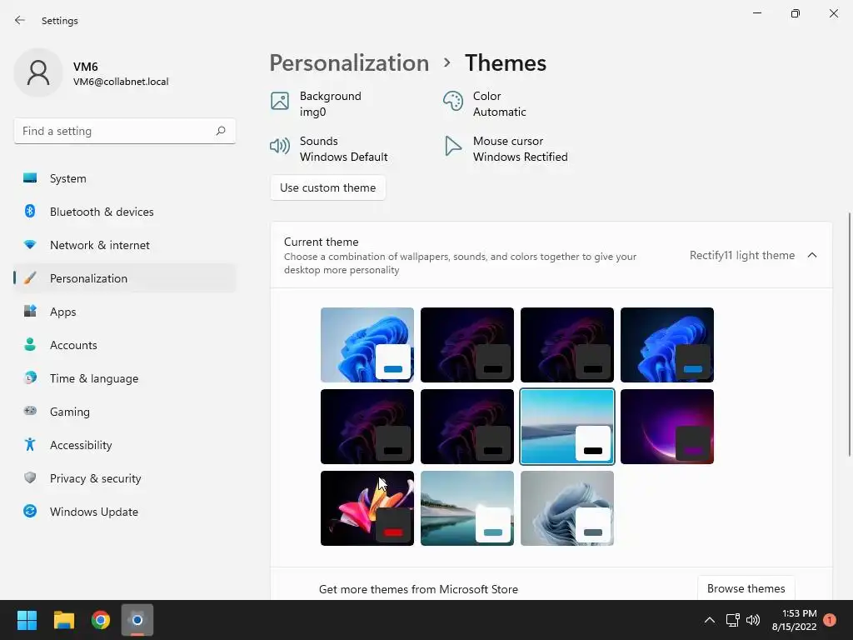Select the third dark theme in first row
The image size is (853, 640).
[x=566, y=344]
